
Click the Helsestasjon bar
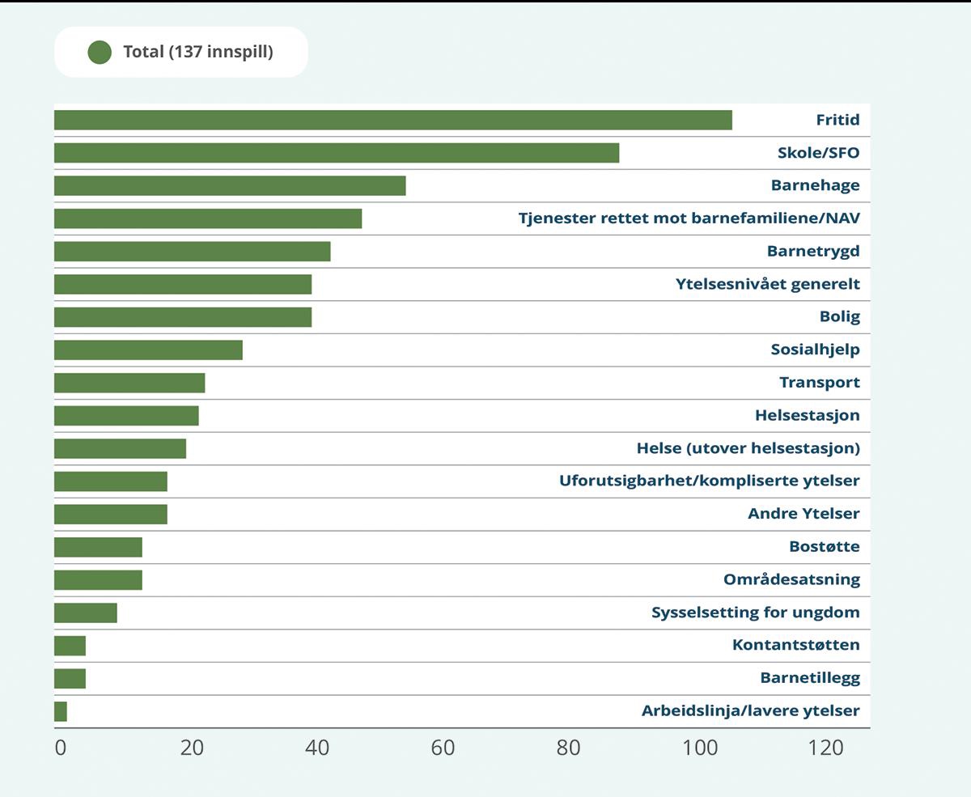(x=126, y=416)
